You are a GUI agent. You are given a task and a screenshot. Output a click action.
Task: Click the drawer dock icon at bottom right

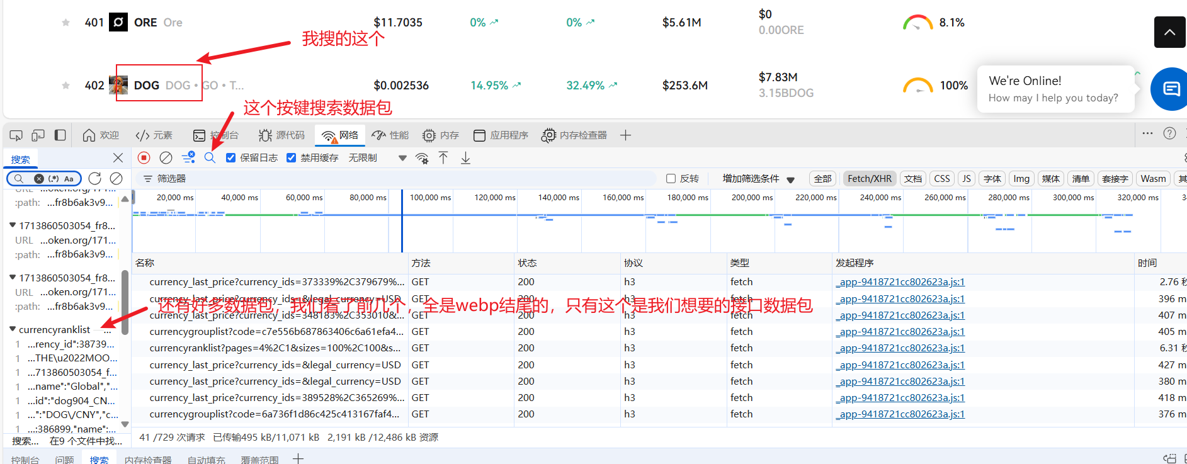coord(1169,458)
